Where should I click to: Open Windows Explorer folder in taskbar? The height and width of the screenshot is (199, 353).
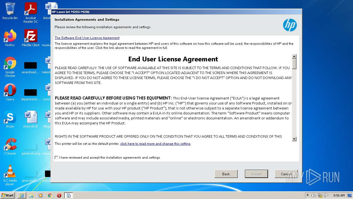(31, 195)
